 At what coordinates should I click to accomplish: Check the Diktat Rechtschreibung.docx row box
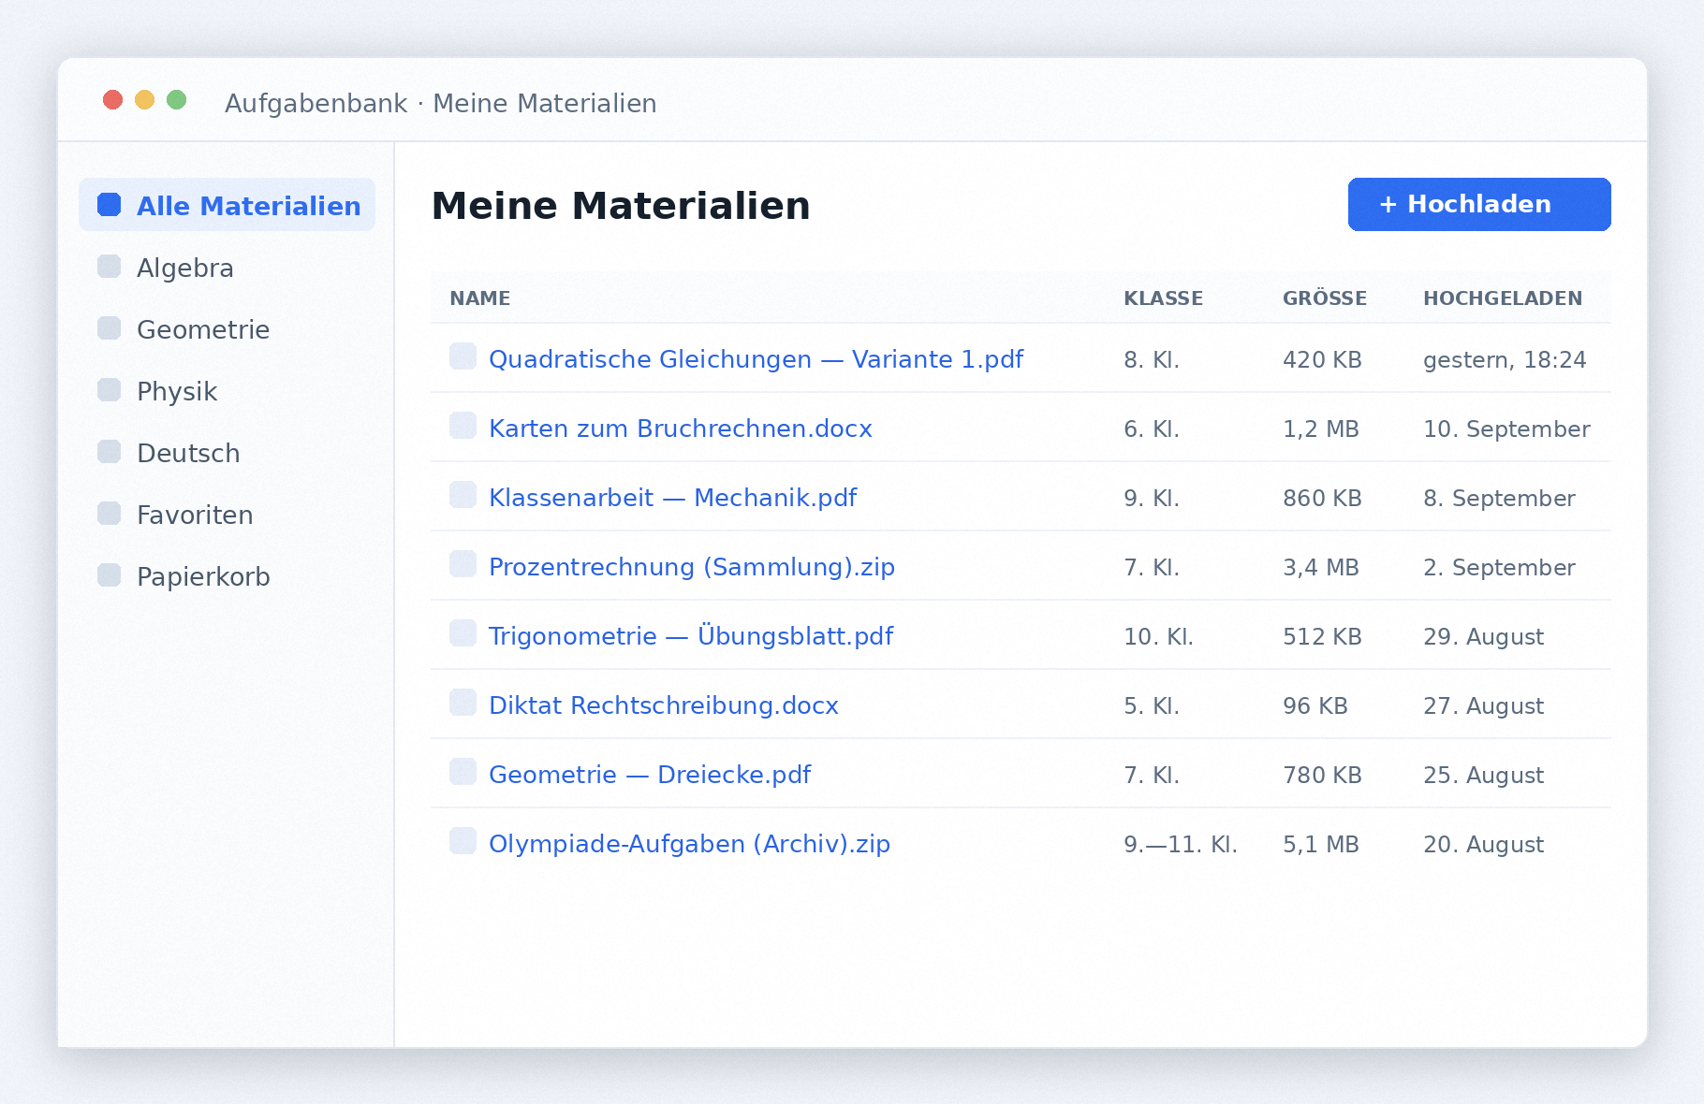click(x=463, y=703)
